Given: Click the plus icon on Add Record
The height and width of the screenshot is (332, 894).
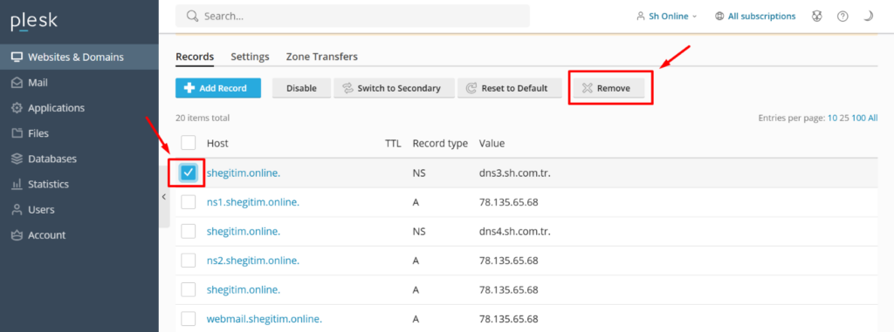Looking at the screenshot, I should coord(189,88).
